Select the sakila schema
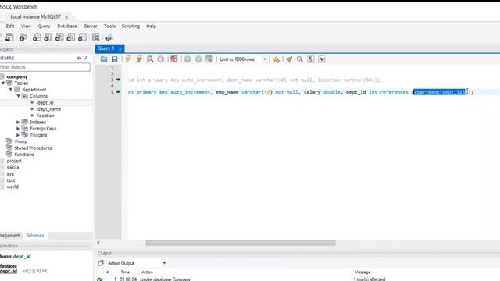500x281 pixels. [12, 168]
